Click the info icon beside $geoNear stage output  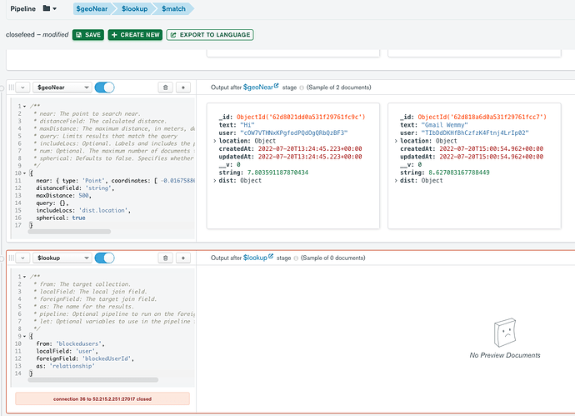302,87
